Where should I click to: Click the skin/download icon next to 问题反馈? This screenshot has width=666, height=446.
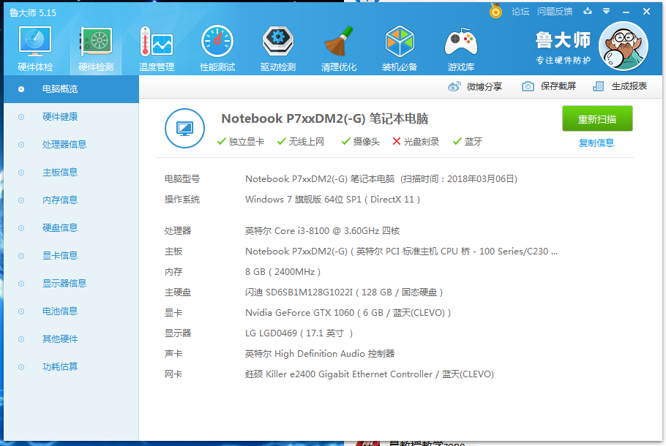[588, 11]
